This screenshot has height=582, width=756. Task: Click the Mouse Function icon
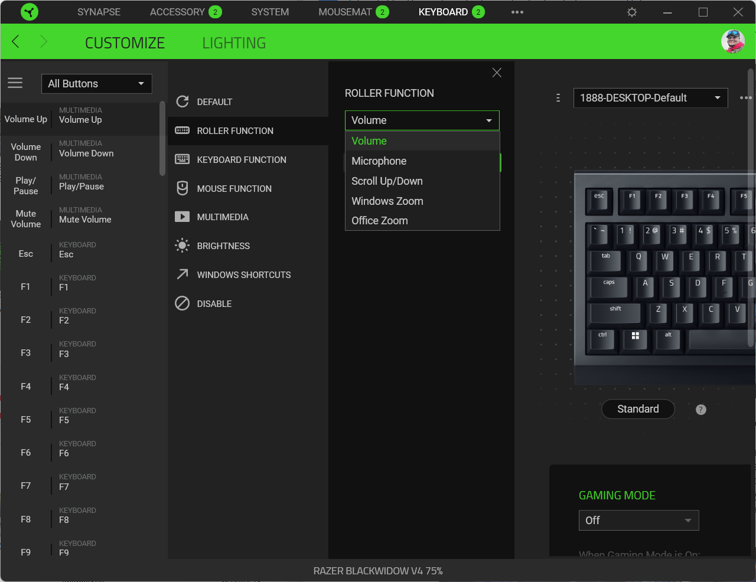[x=183, y=188]
